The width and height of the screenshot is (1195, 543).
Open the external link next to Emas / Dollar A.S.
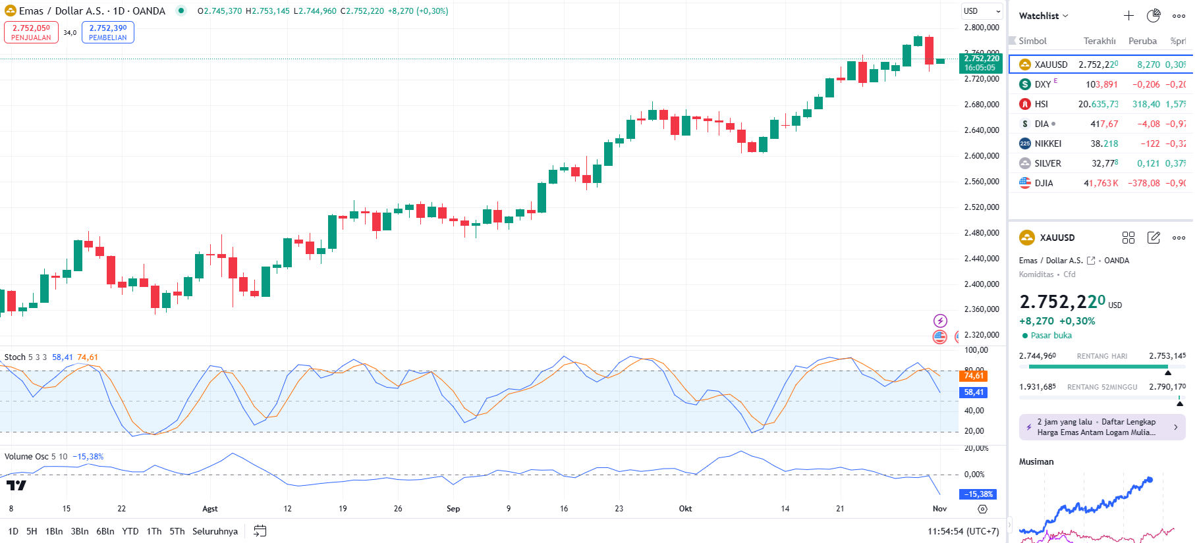pyautogui.click(x=1091, y=261)
